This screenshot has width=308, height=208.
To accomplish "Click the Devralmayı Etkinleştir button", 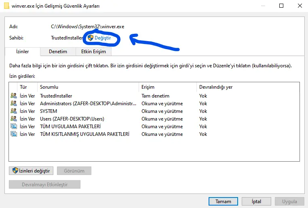I will click(x=44, y=185).
